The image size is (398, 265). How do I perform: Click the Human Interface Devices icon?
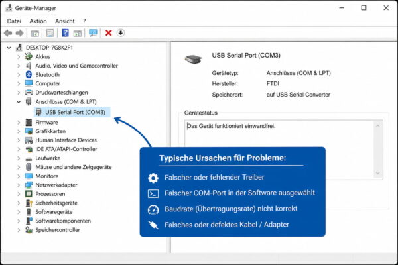tap(29, 140)
